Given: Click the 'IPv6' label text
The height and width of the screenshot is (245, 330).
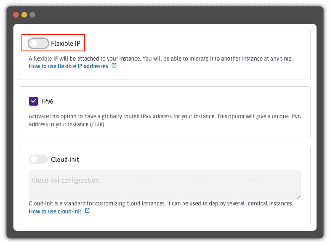Looking at the screenshot, I should [x=47, y=101].
